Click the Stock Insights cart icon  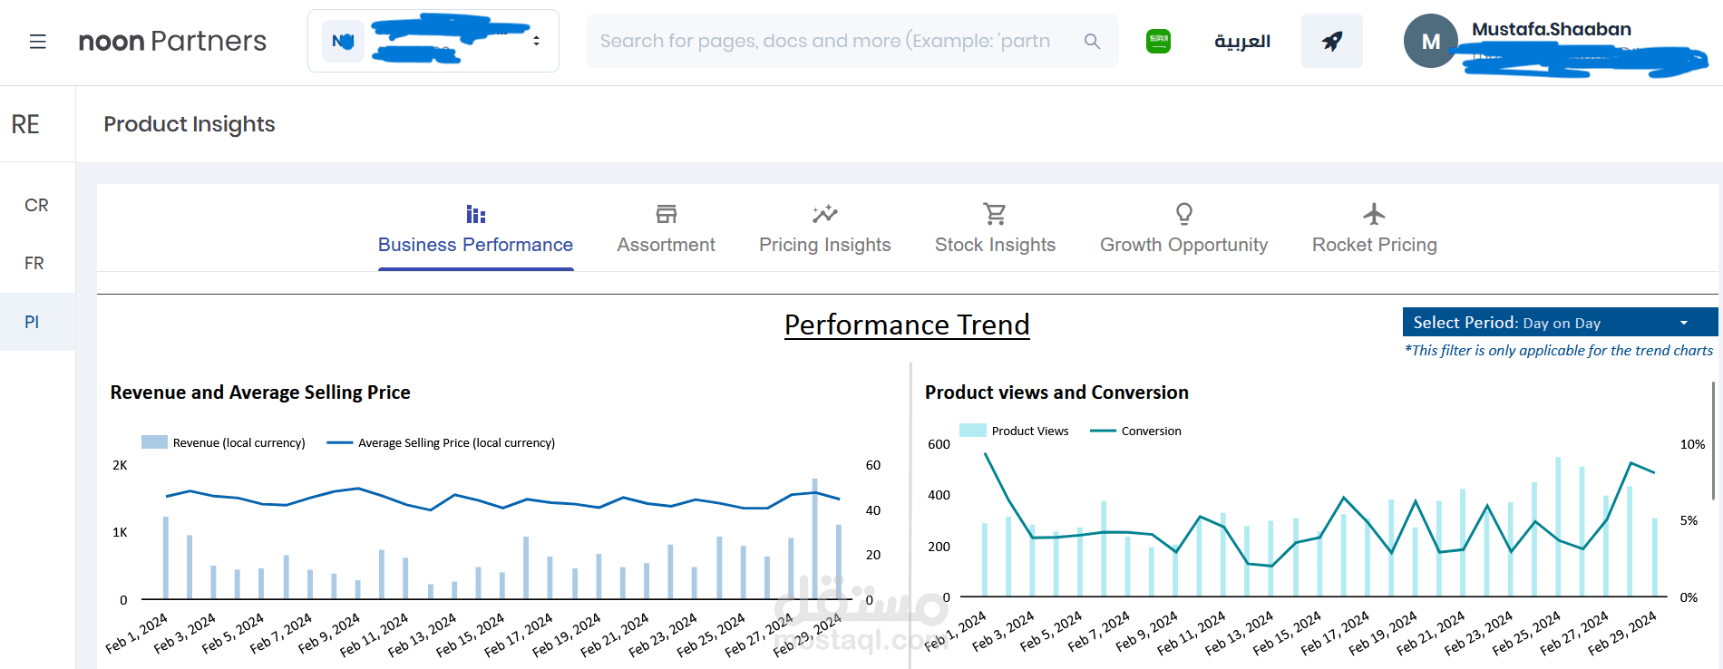[x=995, y=214]
